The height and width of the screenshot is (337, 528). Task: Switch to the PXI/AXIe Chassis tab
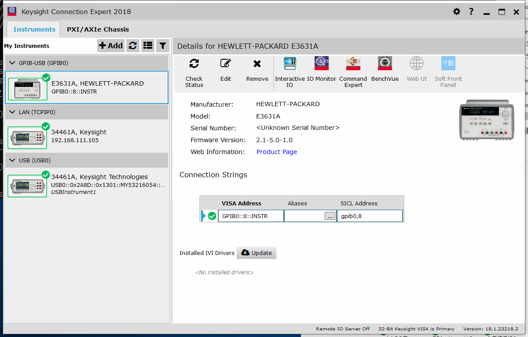point(98,29)
